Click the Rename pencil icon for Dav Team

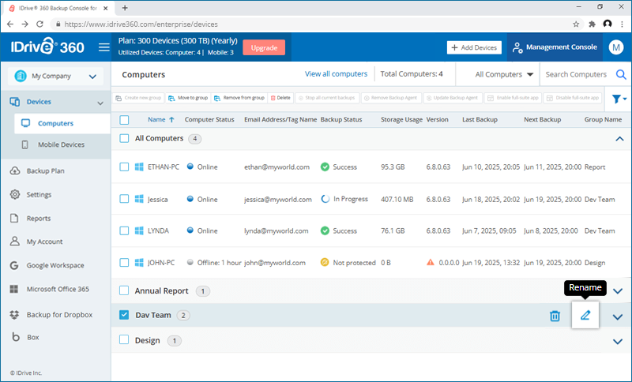tap(585, 316)
